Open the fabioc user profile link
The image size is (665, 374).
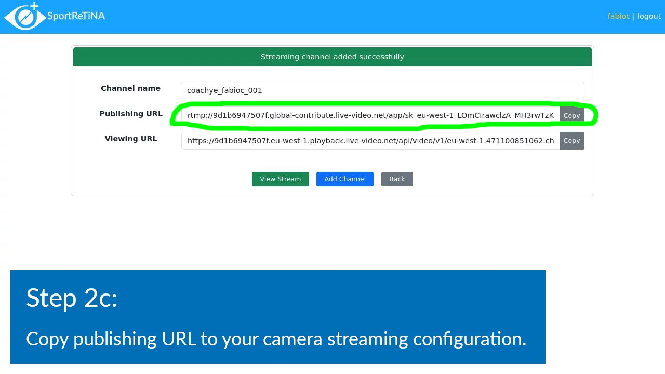point(618,16)
